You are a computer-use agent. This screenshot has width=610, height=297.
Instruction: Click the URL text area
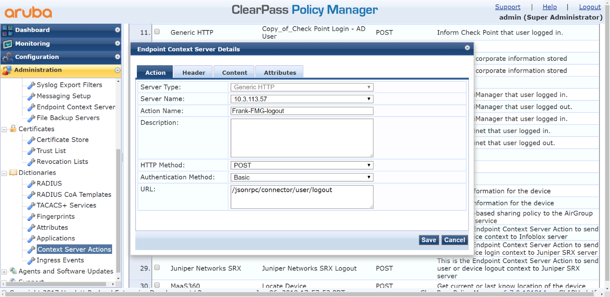(x=302, y=197)
